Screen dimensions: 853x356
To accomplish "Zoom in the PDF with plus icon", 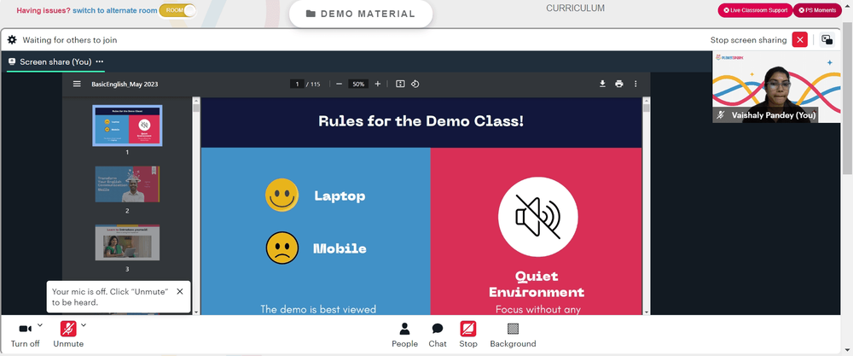I will point(378,84).
